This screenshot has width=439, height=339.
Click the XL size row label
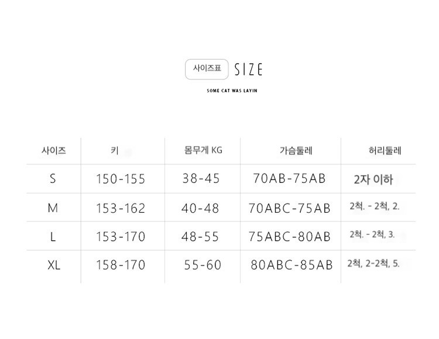(54, 265)
